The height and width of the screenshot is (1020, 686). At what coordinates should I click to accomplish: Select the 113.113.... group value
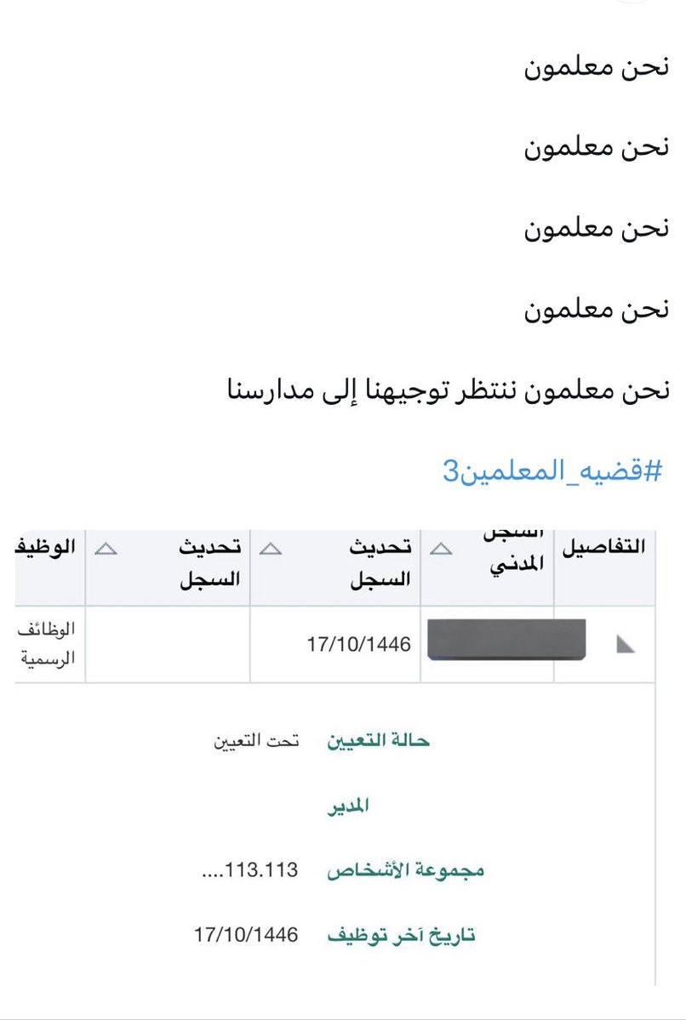(x=250, y=869)
